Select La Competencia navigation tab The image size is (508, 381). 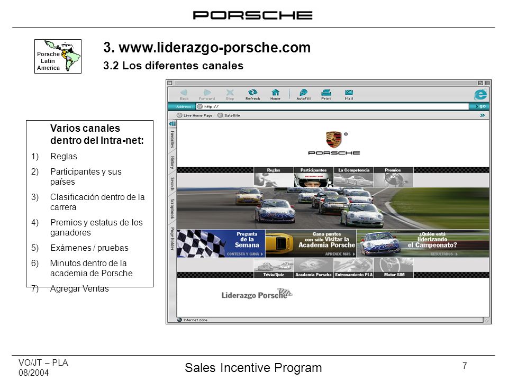coord(354,170)
